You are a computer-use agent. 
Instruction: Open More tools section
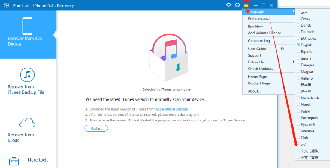28,162
